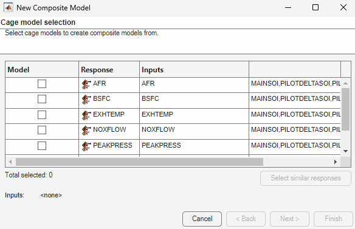
Task: Click AFR cell in Inputs column
Action: point(195,85)
